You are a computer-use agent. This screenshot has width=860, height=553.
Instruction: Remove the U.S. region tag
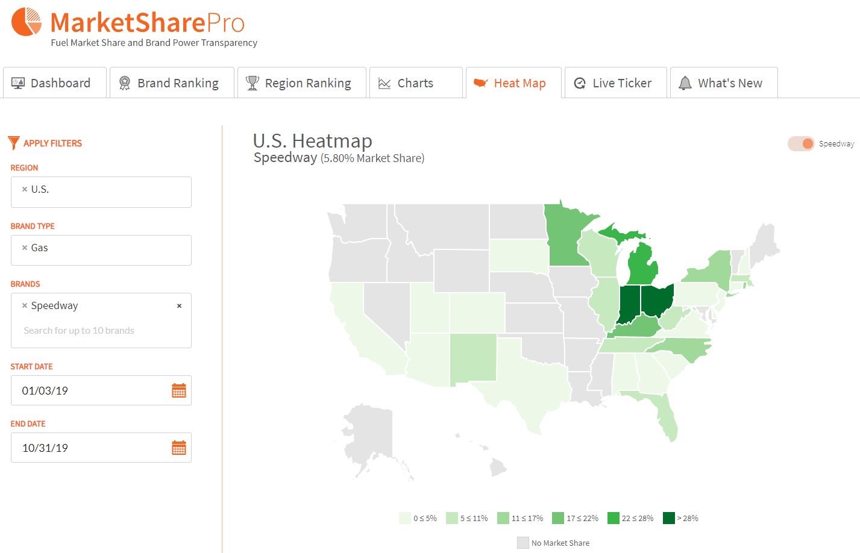coord(25,189)
